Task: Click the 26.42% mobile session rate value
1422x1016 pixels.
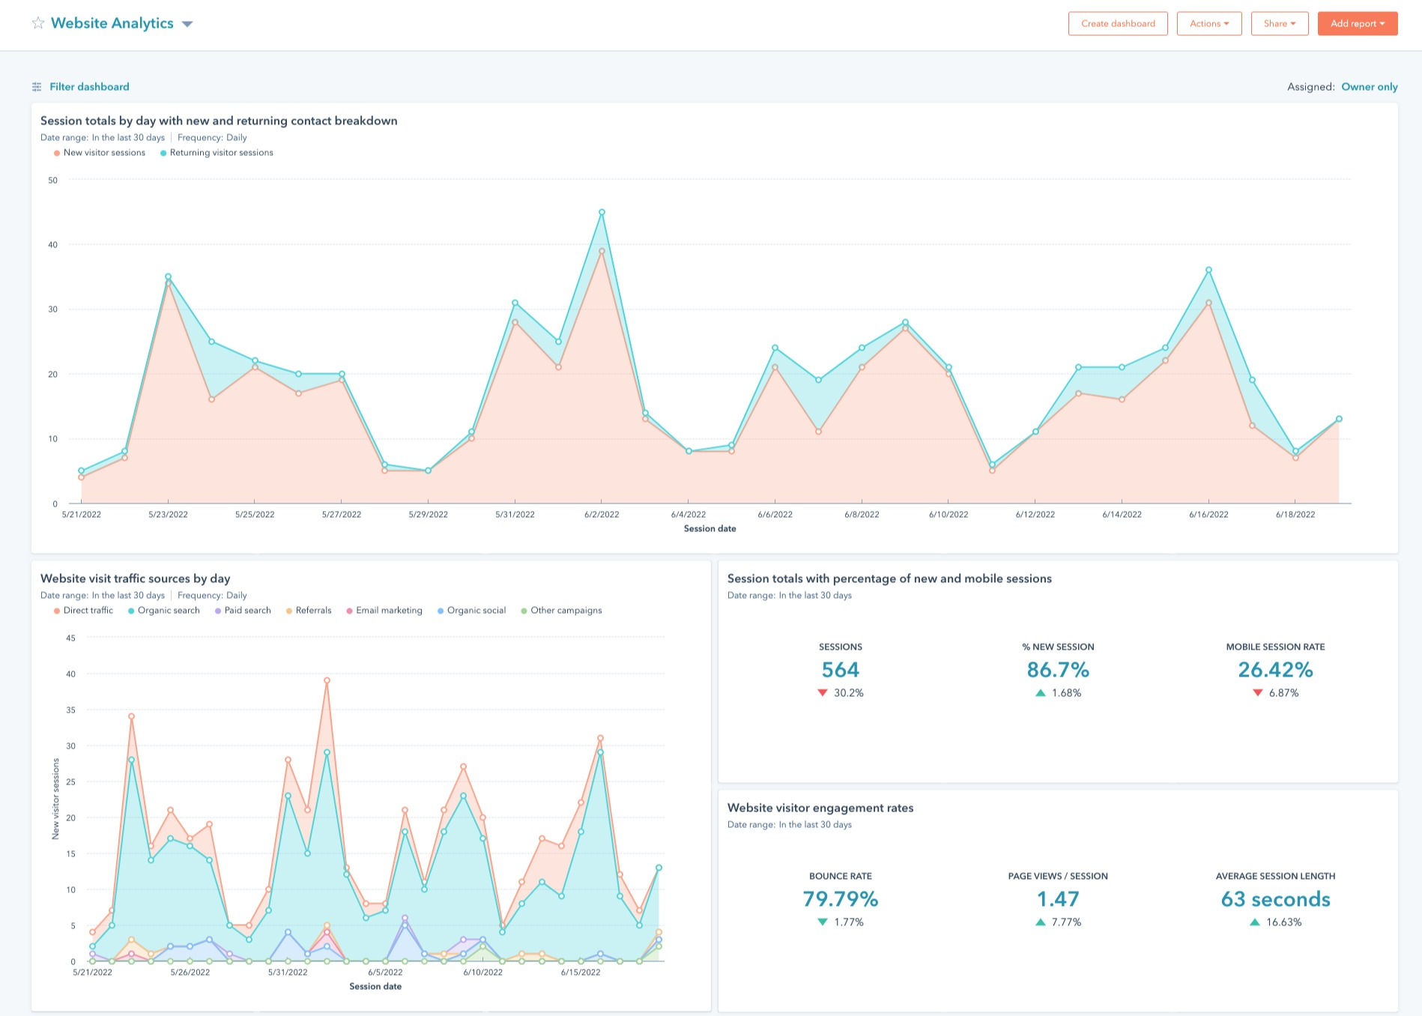Action: point(1275,670)
